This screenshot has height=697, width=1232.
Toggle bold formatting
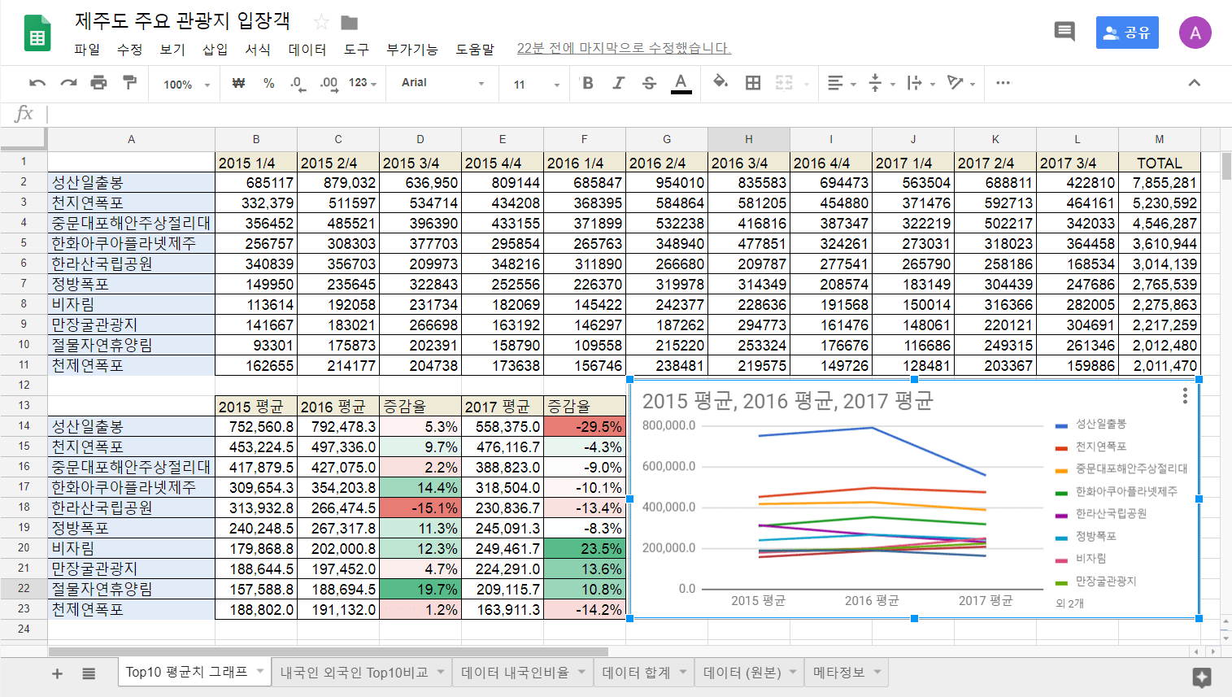588,83
